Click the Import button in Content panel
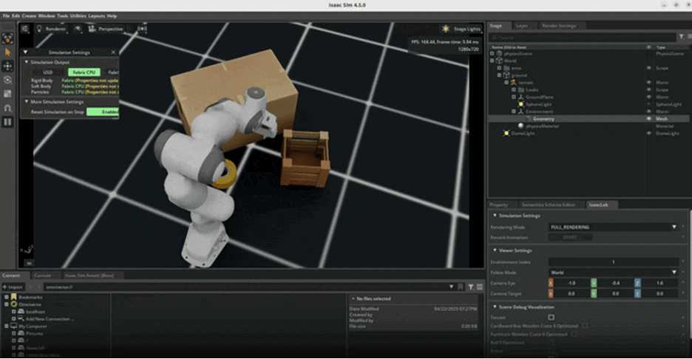692x359 pixels. point(13,287)
